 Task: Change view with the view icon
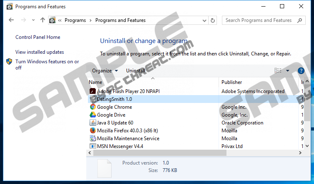point(278,70)
